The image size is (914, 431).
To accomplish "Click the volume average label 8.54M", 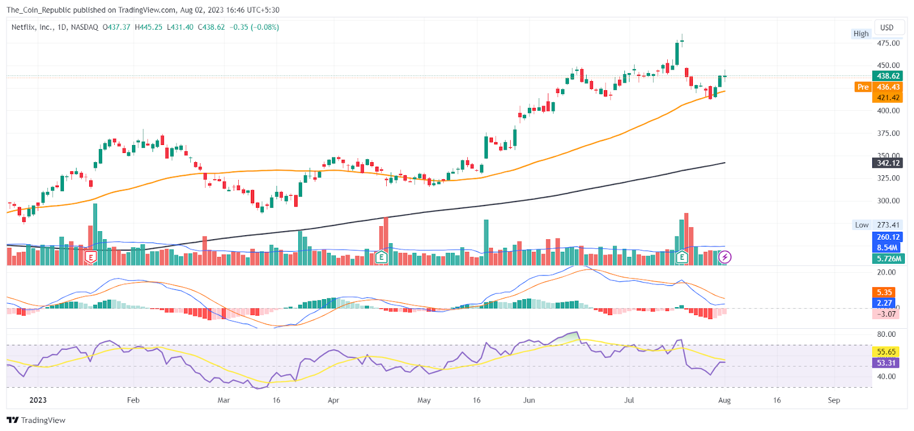I will click(887, 247).
